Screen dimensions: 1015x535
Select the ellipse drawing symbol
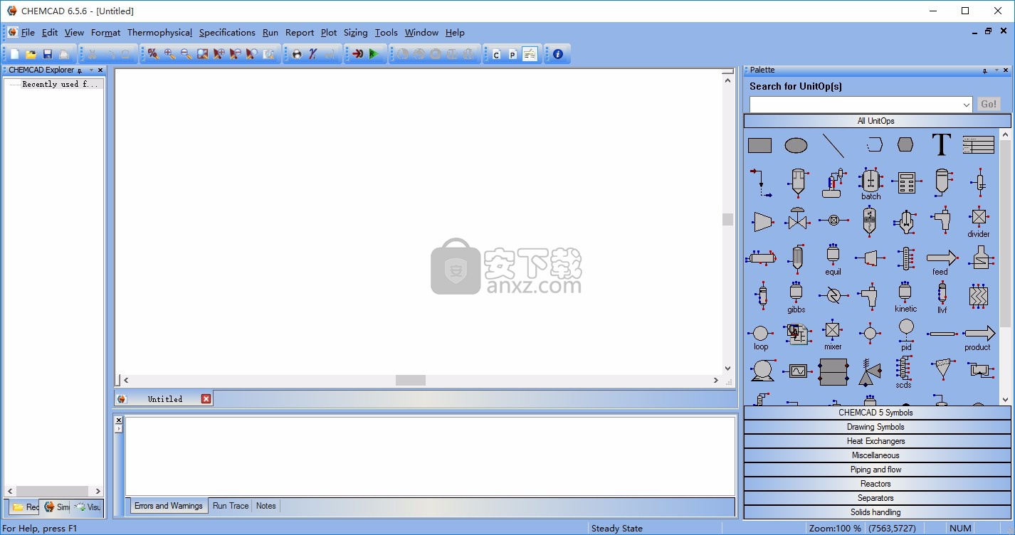point(796,146)
